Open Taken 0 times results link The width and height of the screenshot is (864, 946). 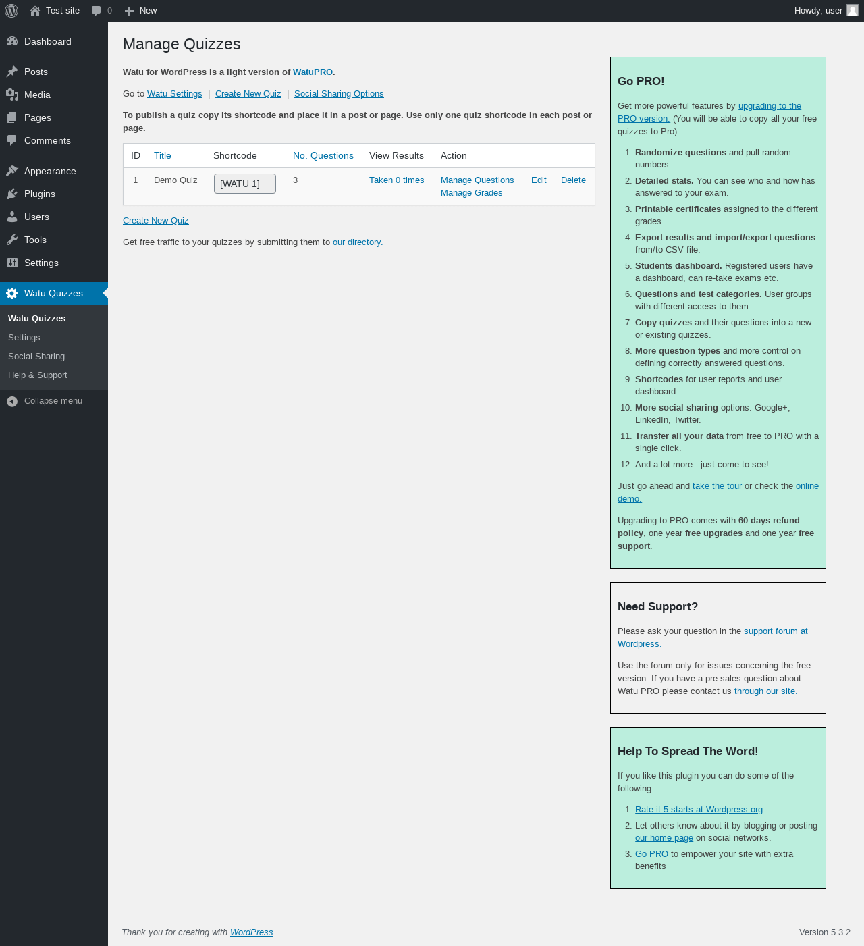(x=397, y=180)
